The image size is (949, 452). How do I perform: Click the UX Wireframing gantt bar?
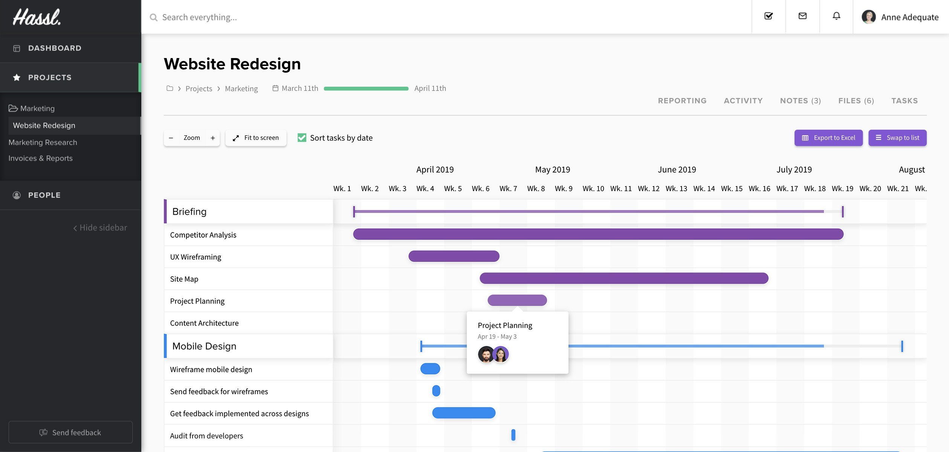tap(454, 256)
